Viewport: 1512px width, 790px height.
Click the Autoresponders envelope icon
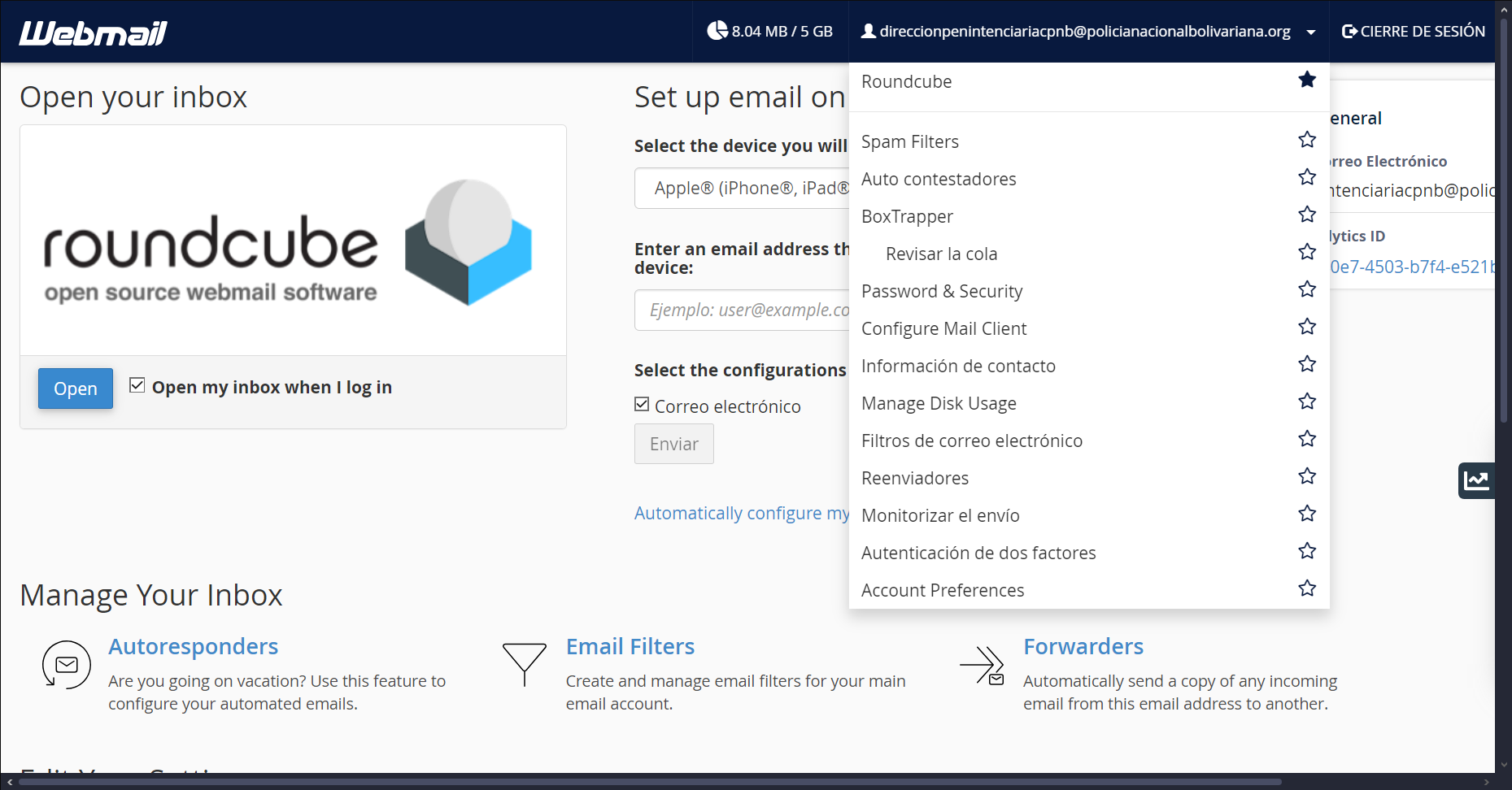click(x=66, y=665)
